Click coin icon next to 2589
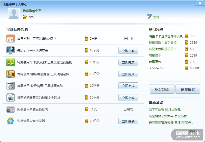The width and height of the screenshot is (205, 142). pos(187,42)
